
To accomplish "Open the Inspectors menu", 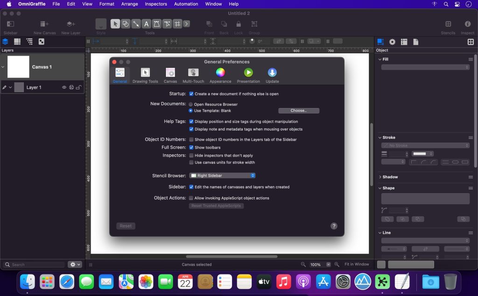I will tap(156, 4).
